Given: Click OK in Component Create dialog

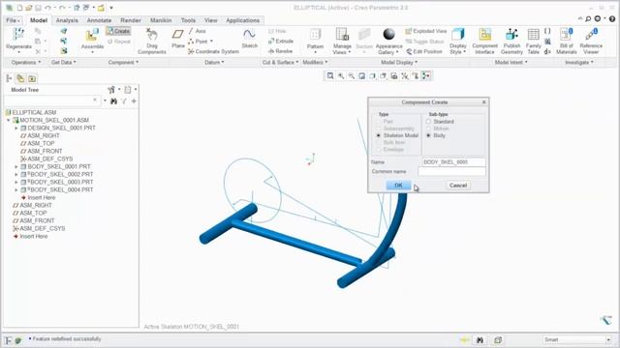Looking at the screenshot, I should point(398,185).
